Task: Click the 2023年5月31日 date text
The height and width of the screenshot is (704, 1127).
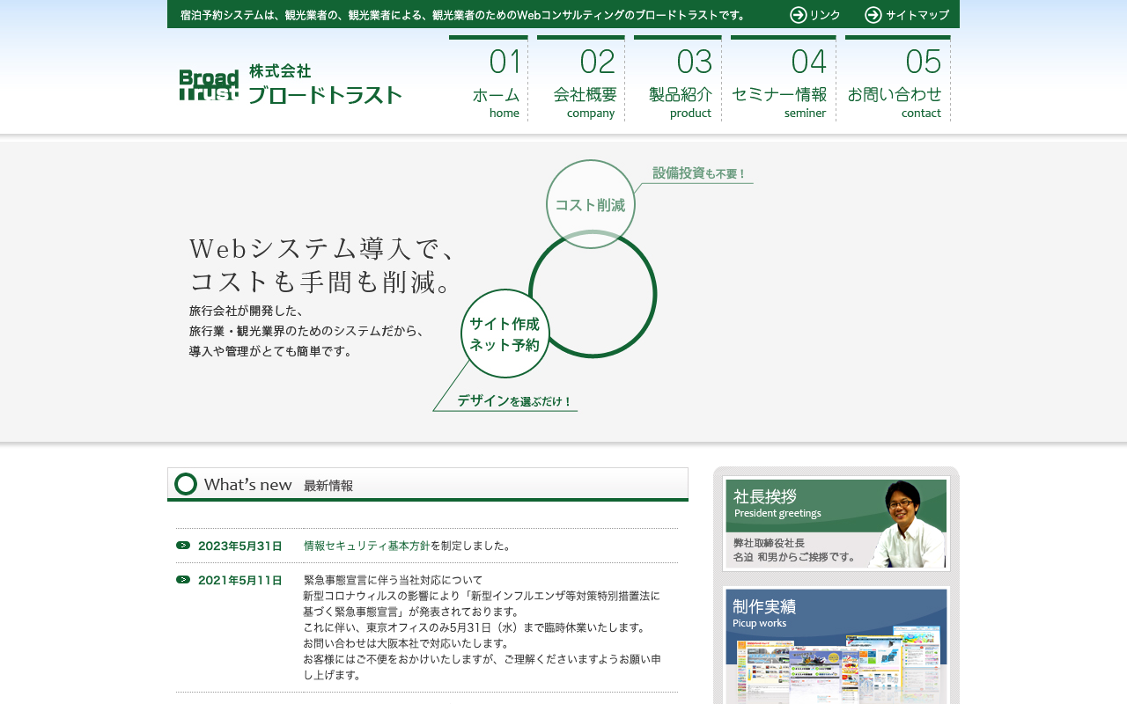Action: tap(240, 546)
